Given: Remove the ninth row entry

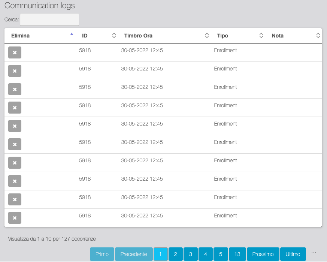Looking at the screenshot, I should click(x=15, y=200).
